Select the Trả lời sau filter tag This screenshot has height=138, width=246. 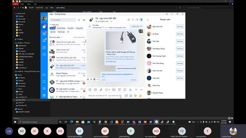coord(61,32)
